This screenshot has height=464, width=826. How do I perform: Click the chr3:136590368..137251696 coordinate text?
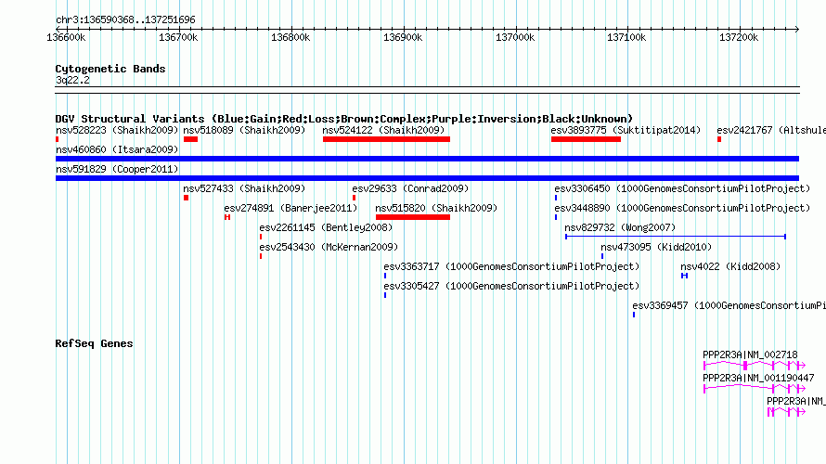(125, 19)
